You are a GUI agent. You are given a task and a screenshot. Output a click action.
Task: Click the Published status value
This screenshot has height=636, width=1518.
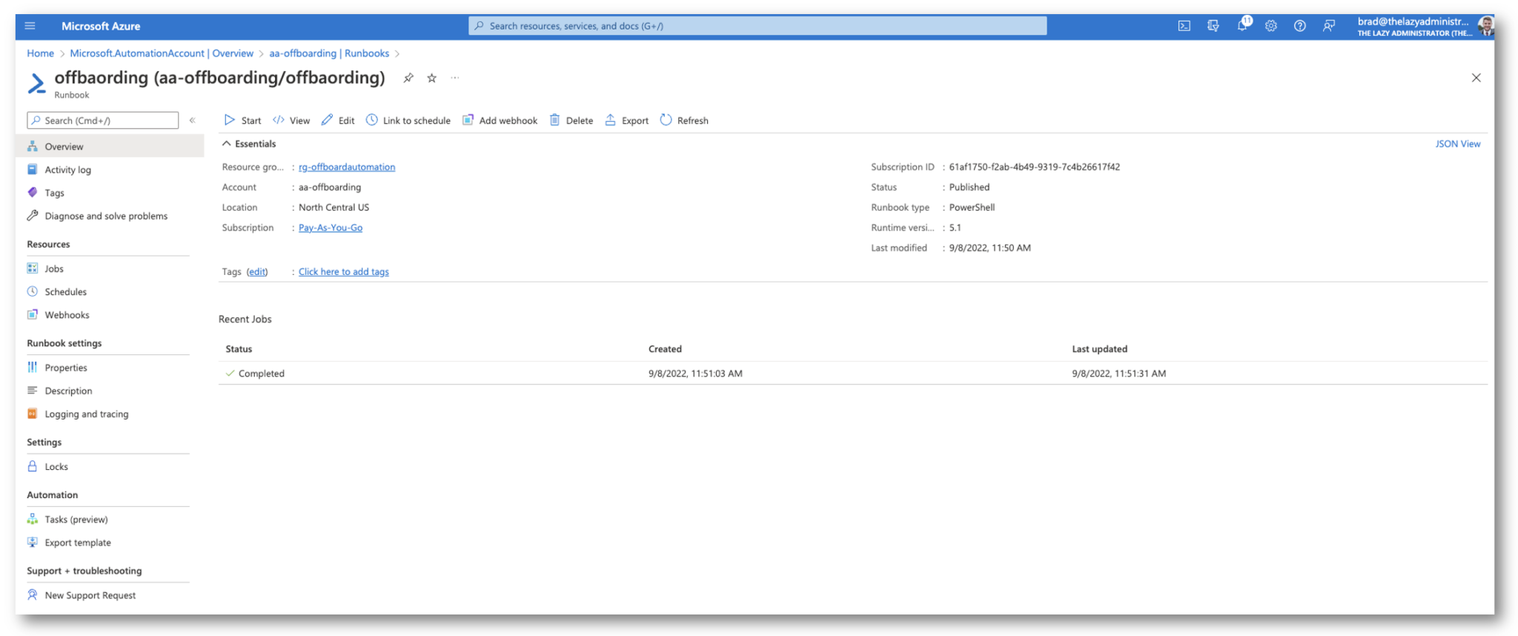(x=969, y=187)
